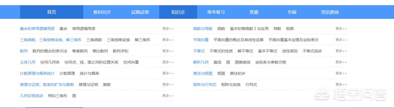Click the 集合 subtopic link
The image size is (394, 108).
point(64,28)
